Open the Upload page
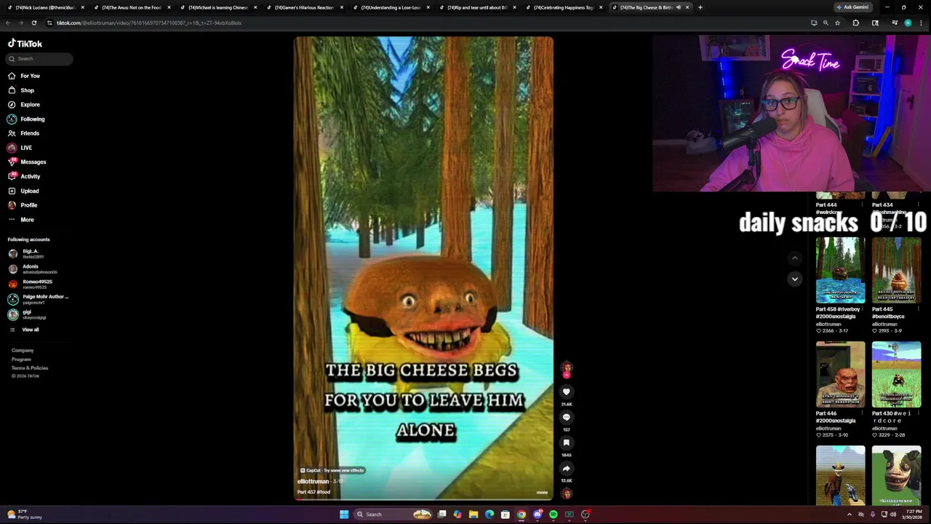The height and width of the screenshot is (524, 931). pyautogui.click(x=23, y=191)
